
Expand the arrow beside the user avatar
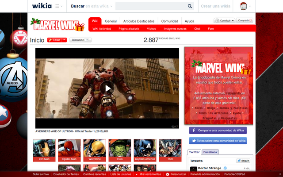pyautogui.click(x=250, y=6)
